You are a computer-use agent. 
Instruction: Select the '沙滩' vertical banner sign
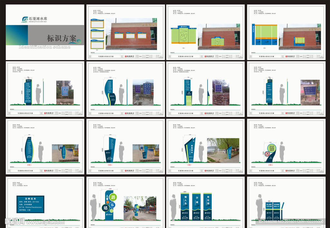197,206
